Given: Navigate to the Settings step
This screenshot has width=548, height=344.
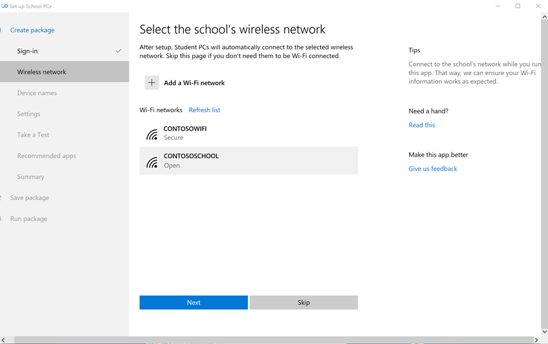Looking at the screenshot, I should [29, 114].
